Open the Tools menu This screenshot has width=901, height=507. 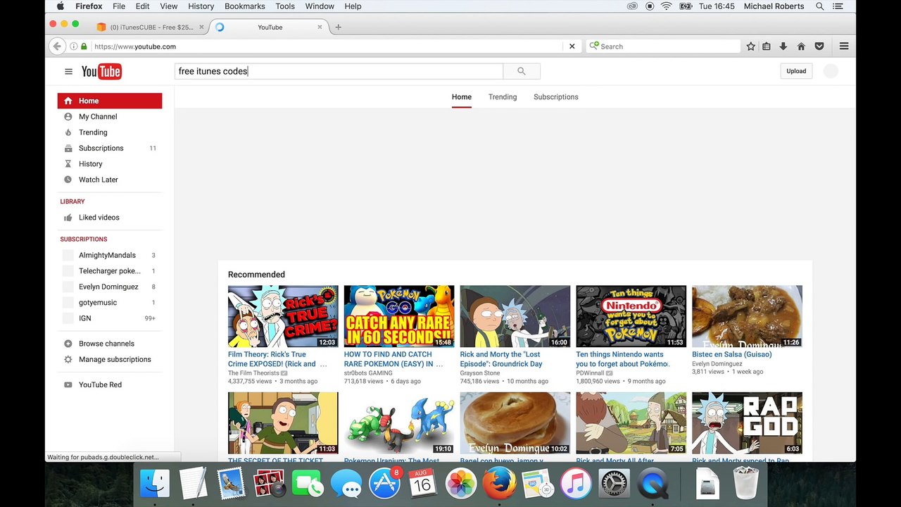tap(285, 6)
